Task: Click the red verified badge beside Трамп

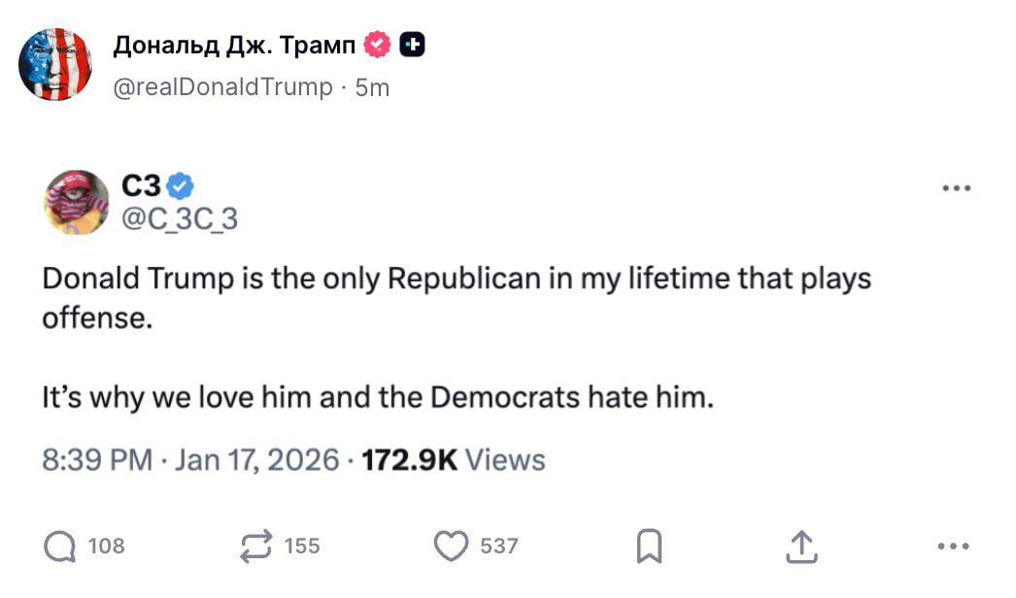Action: tap(378, 45)
